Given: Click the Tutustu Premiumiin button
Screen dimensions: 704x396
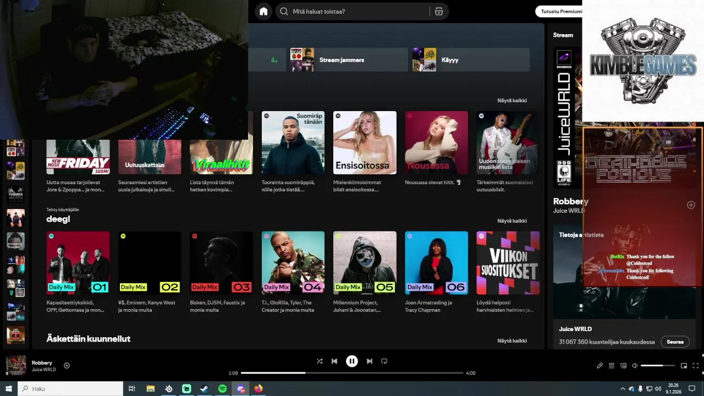Looking at the screenshot, I should [x=559, y=12].
